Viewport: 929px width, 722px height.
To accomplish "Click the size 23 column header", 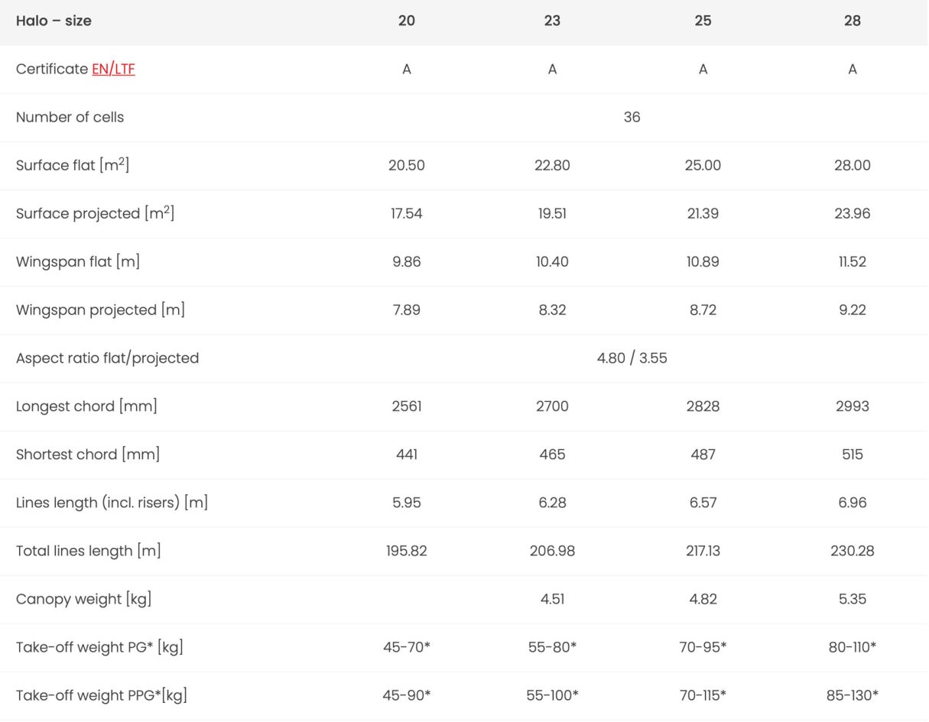I will click(552, 21).
